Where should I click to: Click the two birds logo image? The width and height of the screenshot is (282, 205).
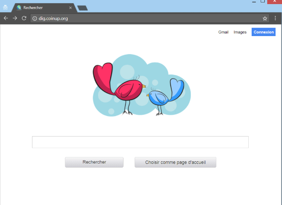(142, 85)
